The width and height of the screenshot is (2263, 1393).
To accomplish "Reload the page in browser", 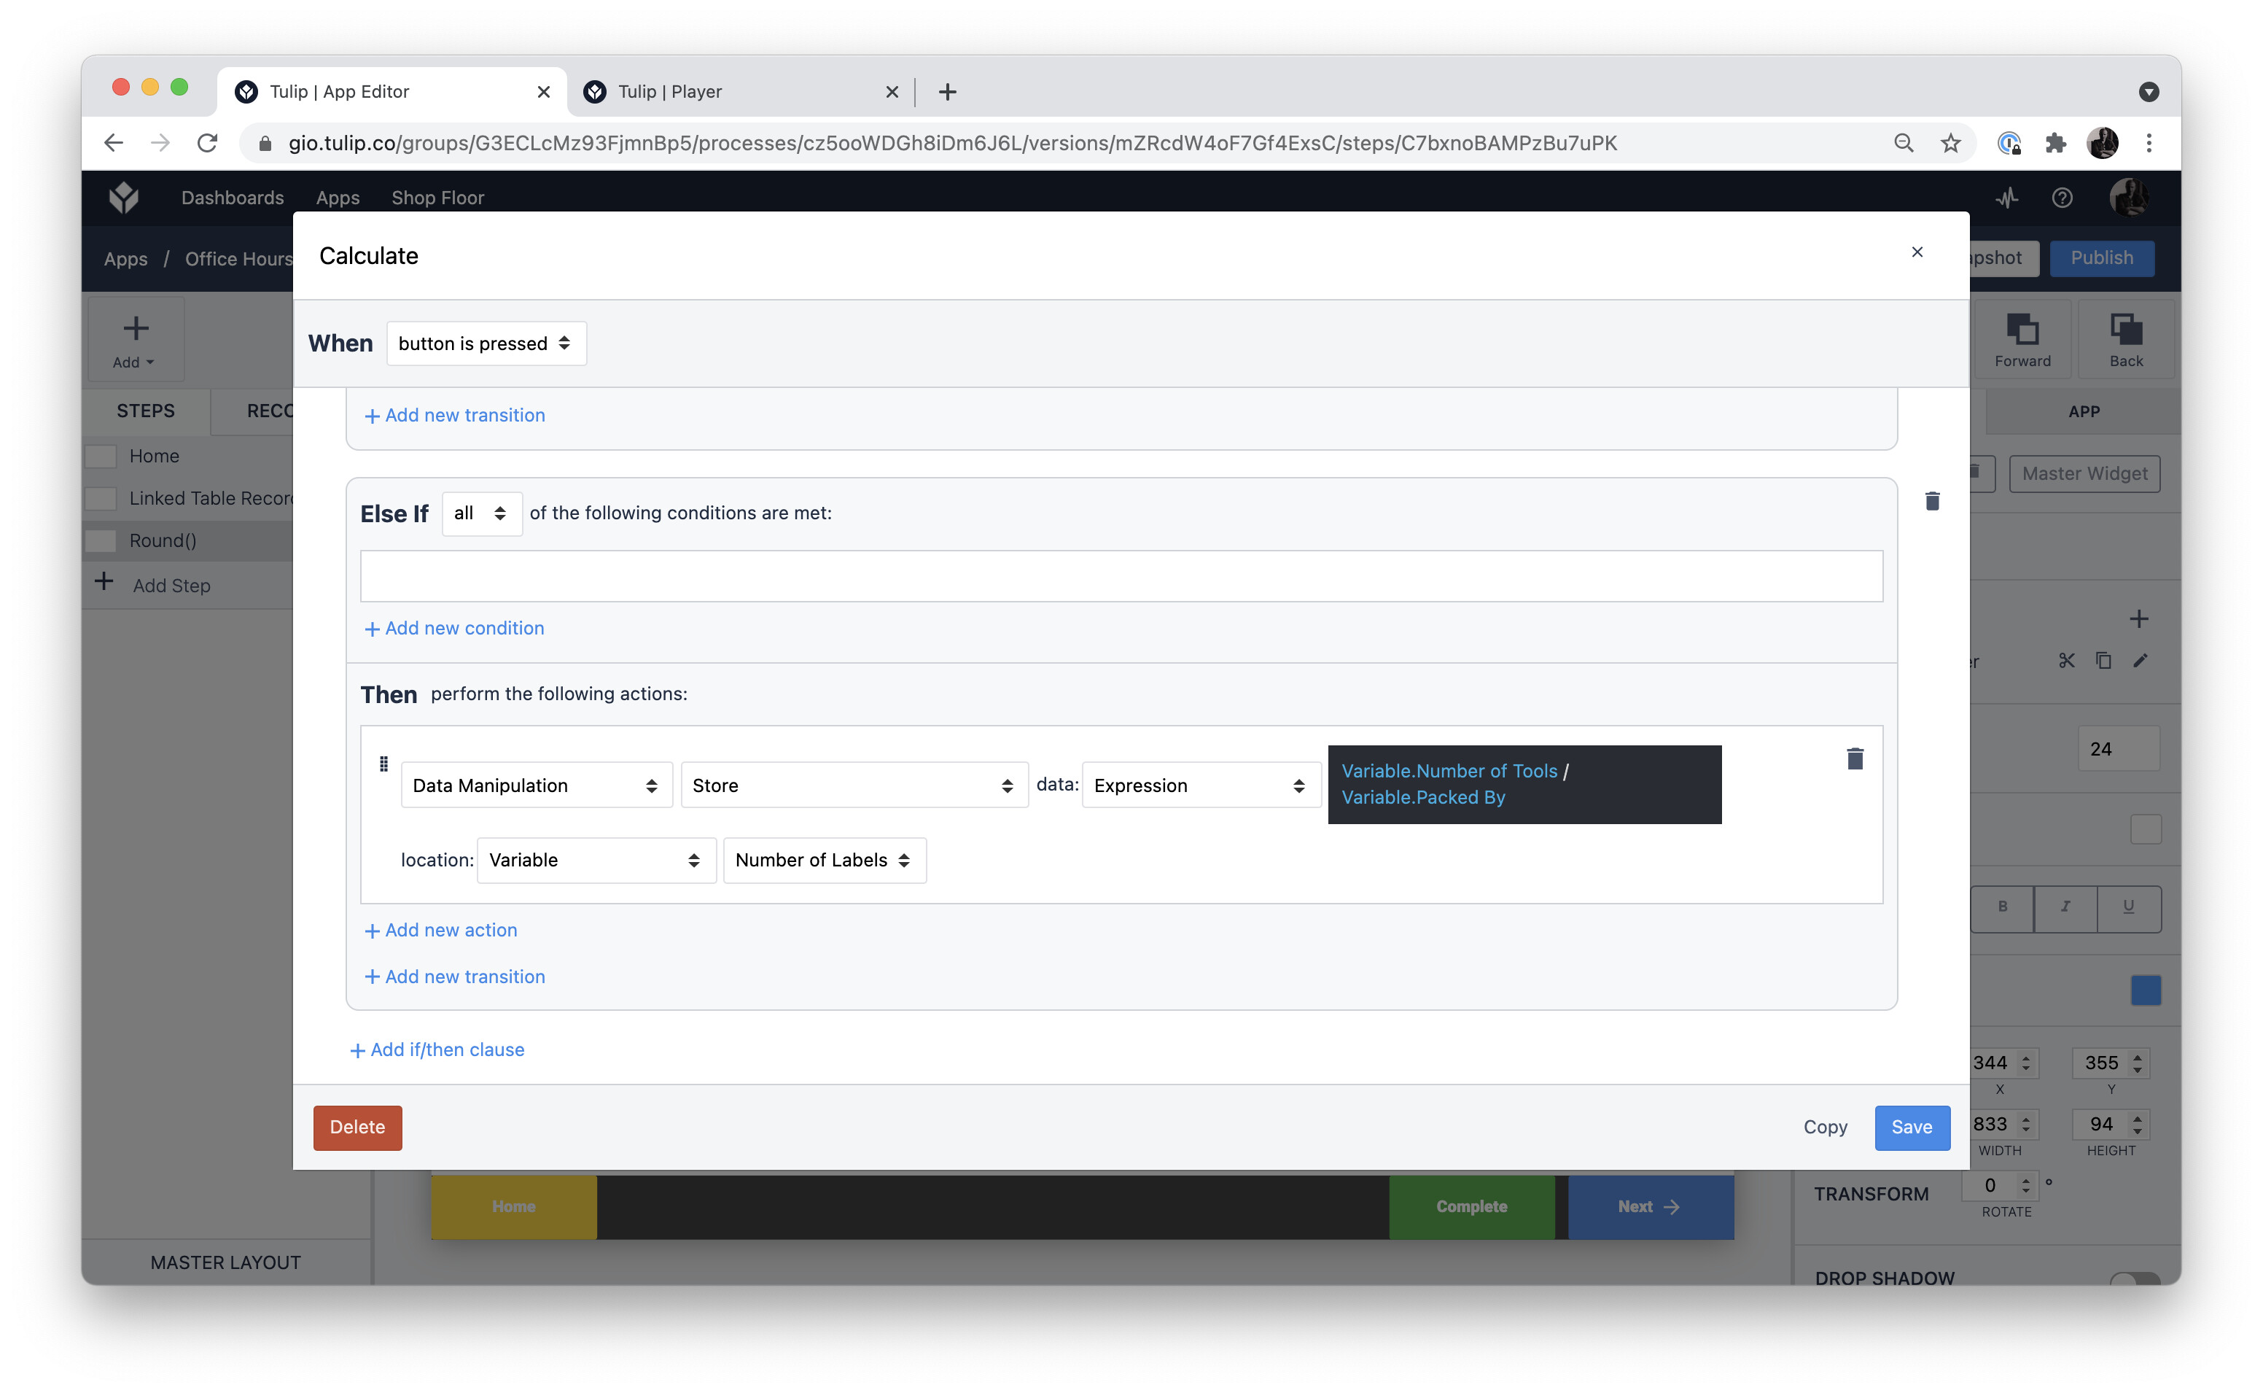I will pos(208,143).
